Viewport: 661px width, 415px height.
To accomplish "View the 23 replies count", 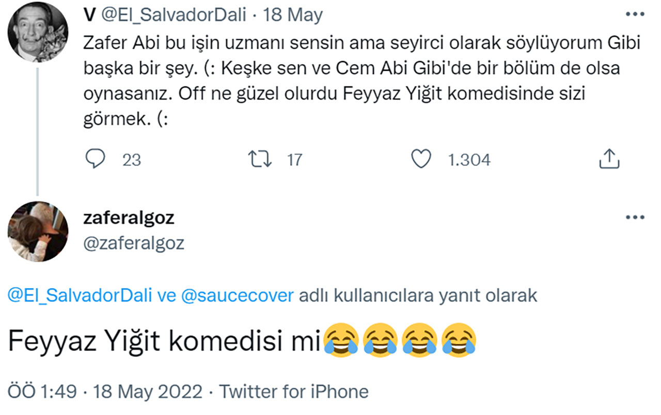I will (131, 160).
